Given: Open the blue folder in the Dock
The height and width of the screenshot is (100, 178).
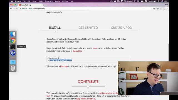Looking at the screenshot, I should [13, 62].
